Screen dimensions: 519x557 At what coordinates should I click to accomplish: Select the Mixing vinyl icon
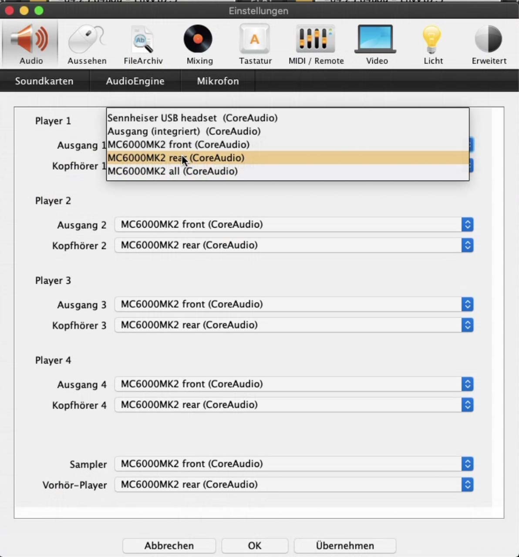tap(199, 44)
